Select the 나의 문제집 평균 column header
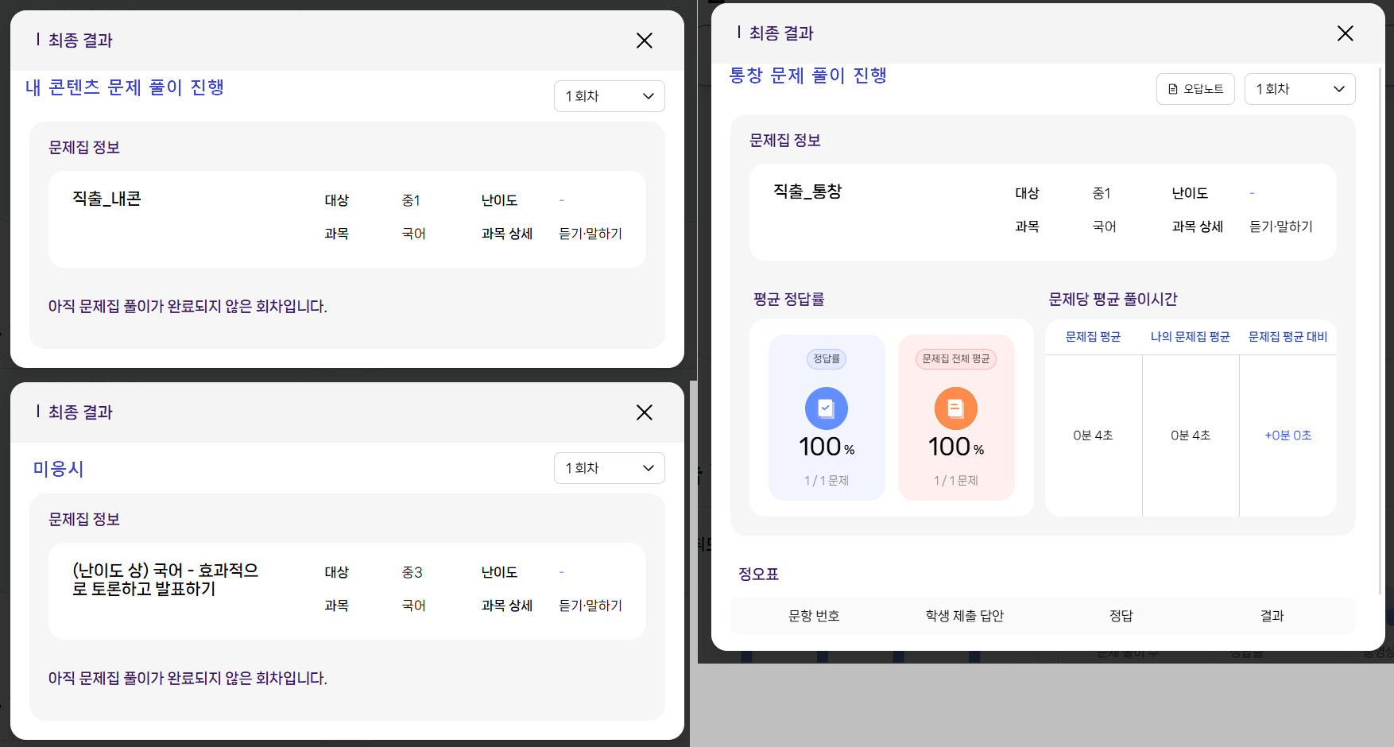Viewport: 1394px width, 747px height. pos(1190,337)
